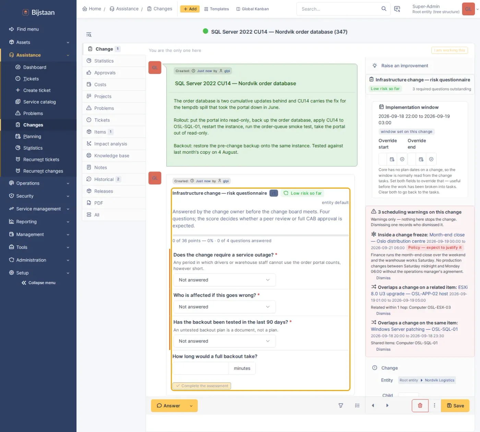Screen dimensions: 480x432
Task: Click the Save button
Action: point(455,406)
